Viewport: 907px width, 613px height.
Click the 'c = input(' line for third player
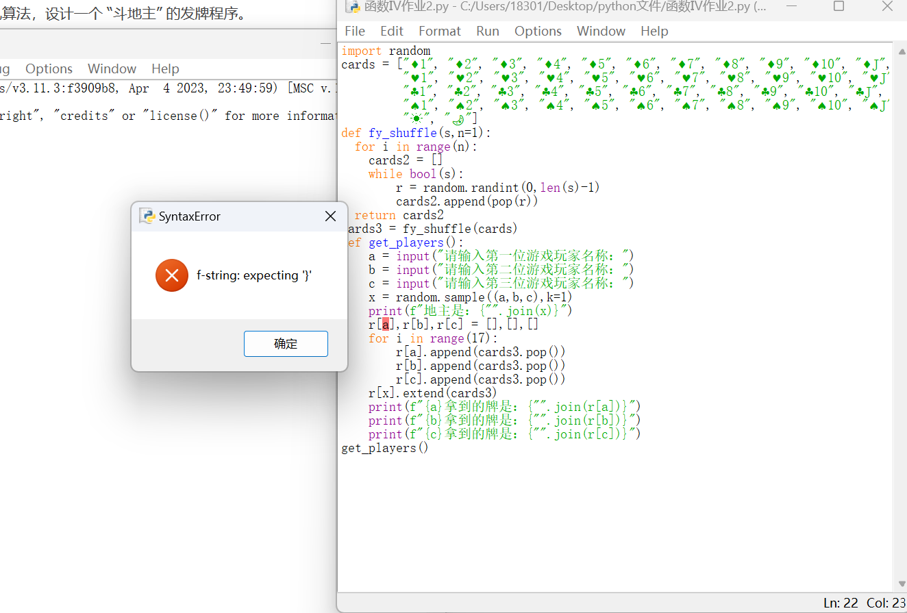[501, 284]
